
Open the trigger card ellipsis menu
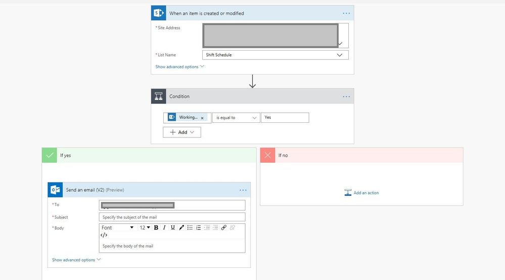click(346, 13)
